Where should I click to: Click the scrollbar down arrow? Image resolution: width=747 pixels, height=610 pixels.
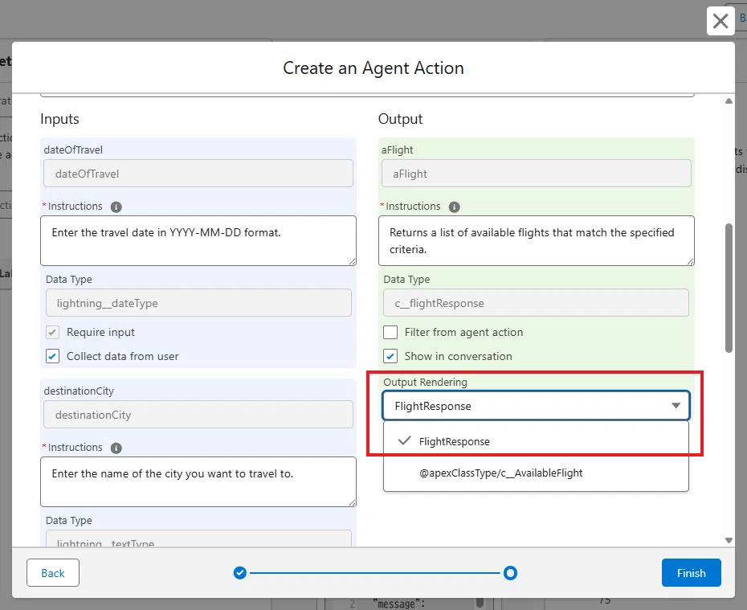click(x=729, y=540)
